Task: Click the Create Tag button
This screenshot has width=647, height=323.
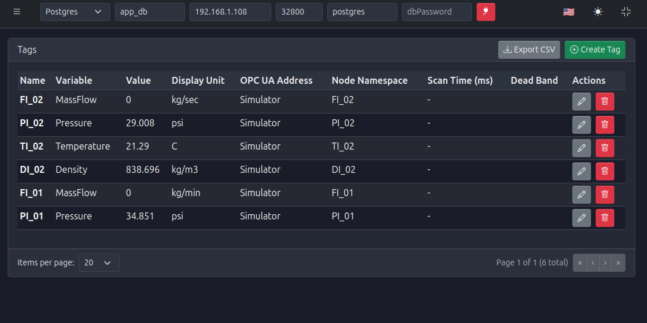Action: [x=594, y=50]
